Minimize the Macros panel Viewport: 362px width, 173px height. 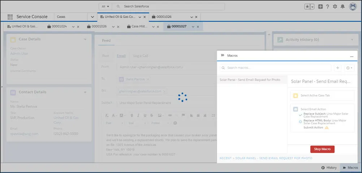352,56
